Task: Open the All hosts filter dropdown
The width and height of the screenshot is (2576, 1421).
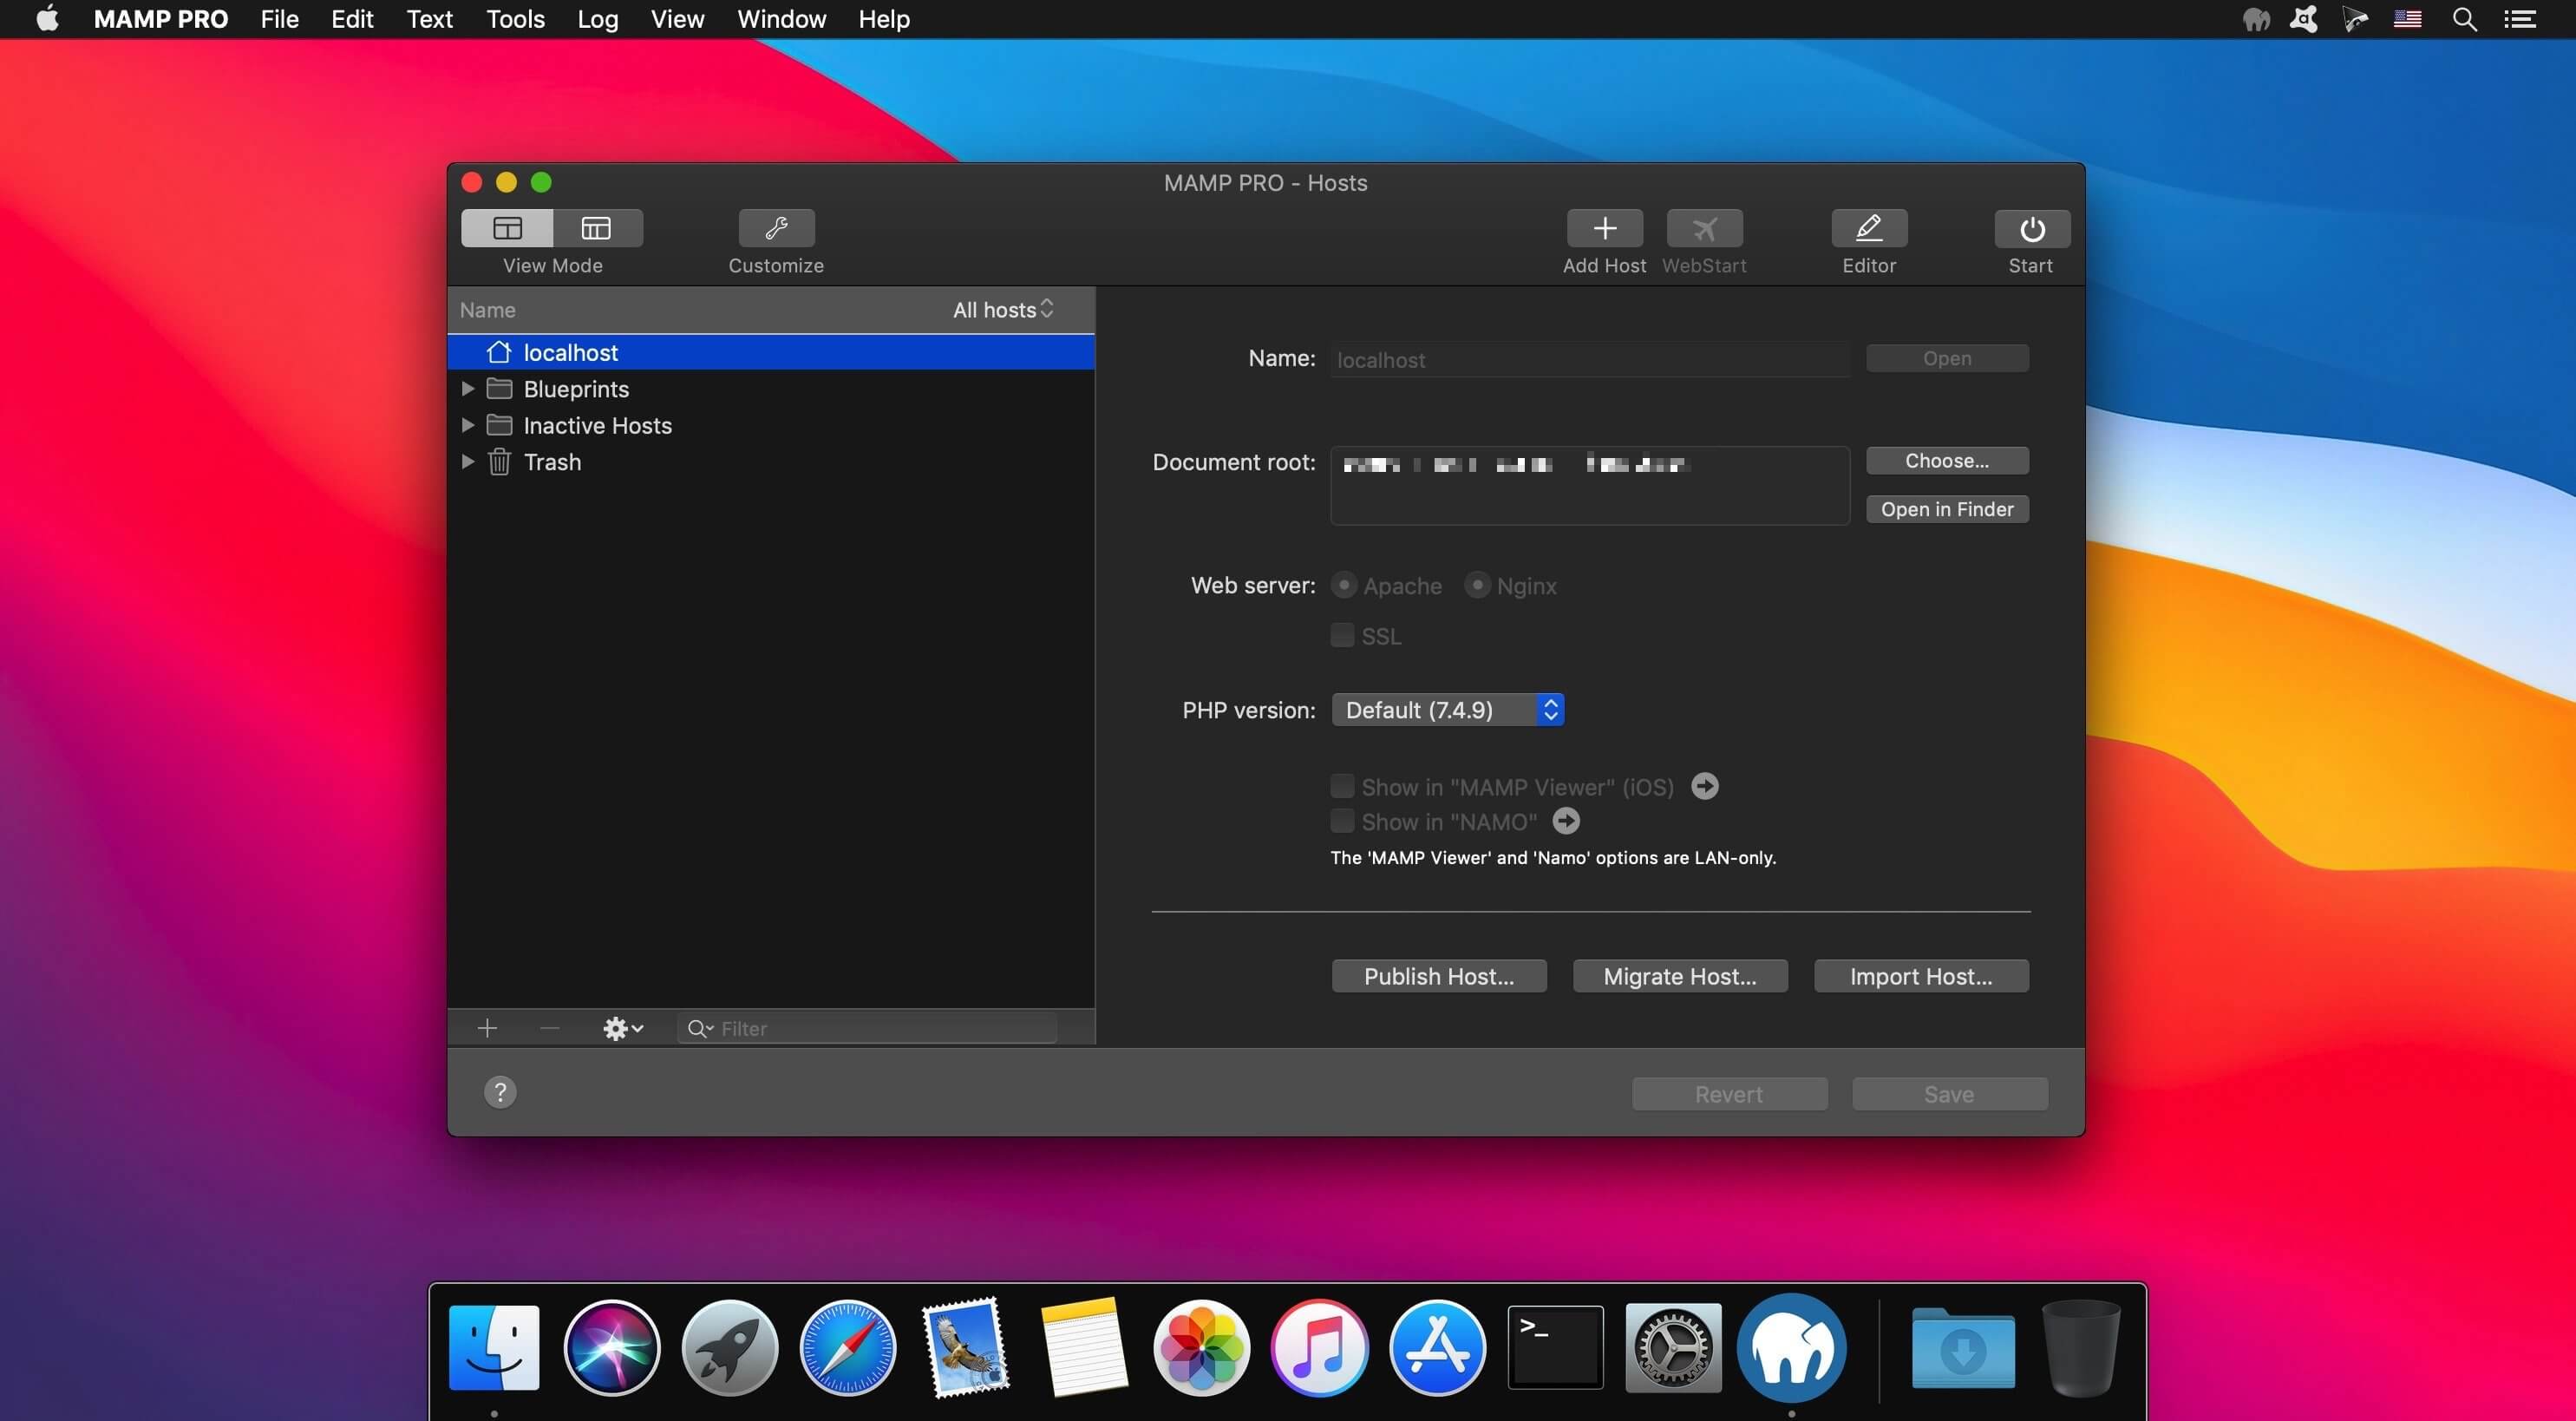Action: tap(1003, 310)
